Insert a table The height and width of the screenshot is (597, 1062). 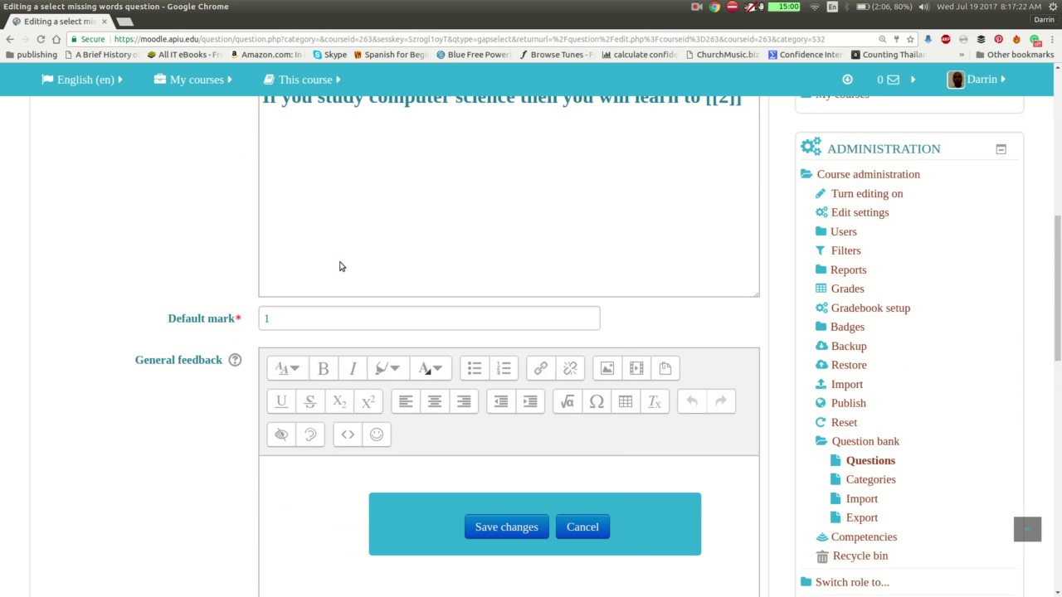pos(626,401)
